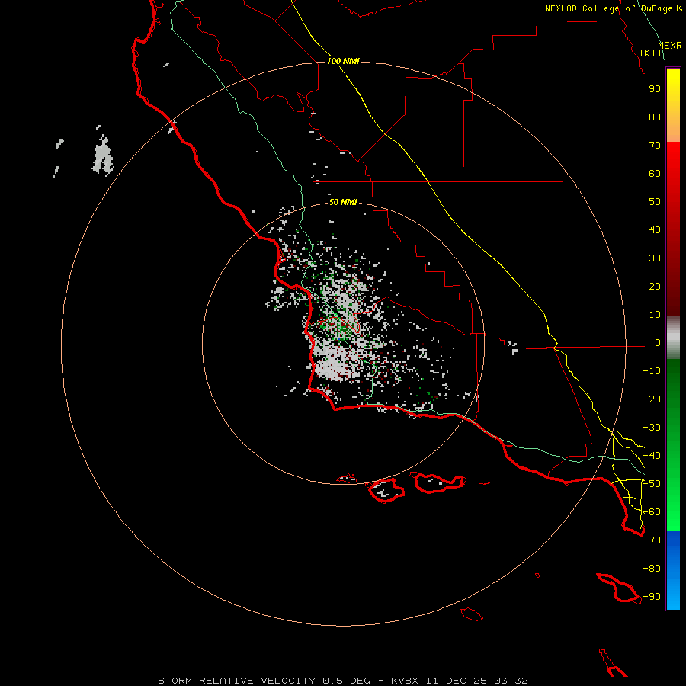The height and width of the screenshot is (686, 686).
Task: Click the 50 value on velocity scale
Action: pyautogui.click(x=655, y=202)
